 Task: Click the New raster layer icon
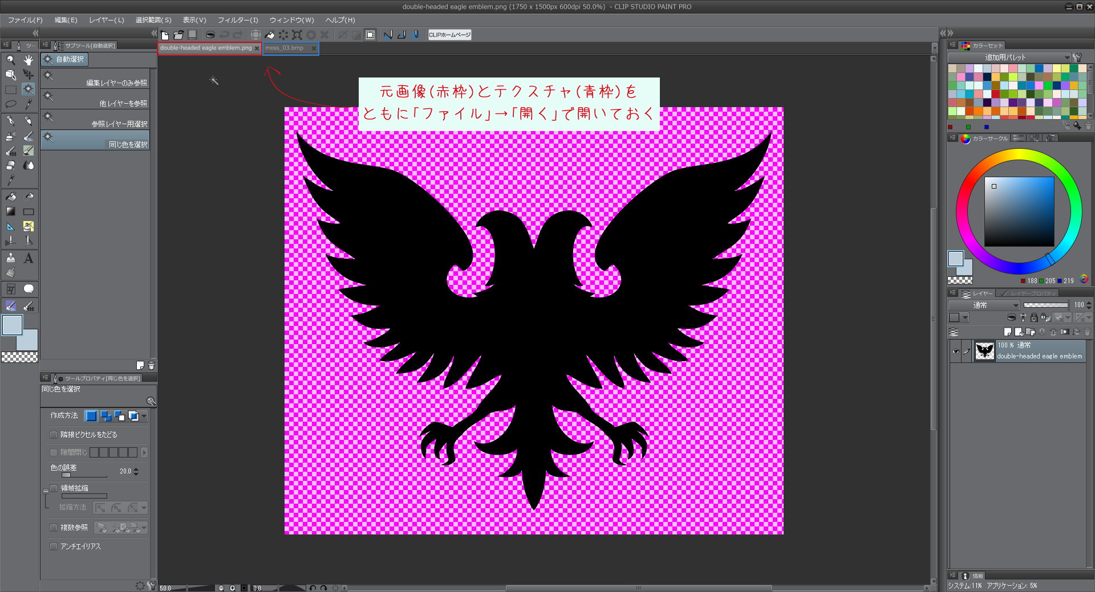(x=1008, y=332)
